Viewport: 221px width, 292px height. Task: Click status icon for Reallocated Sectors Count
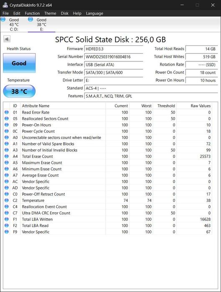pyautogui.click(x=7, y=118)
